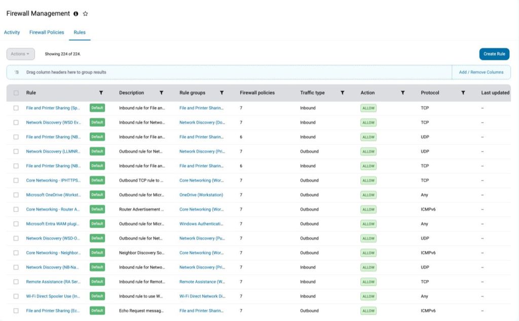Screen dimensions: 519x321
Task: Sort by the Firewall policies column header
Action: 257,93
